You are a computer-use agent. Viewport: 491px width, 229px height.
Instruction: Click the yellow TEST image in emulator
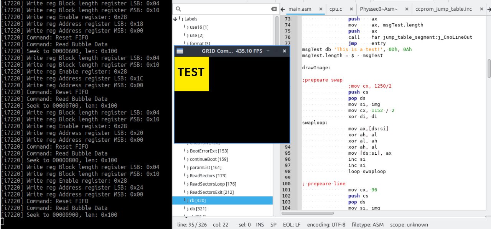[191, 74]
